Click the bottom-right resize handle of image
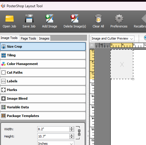Viewport: 146px width, 145px height. [133, 79]
